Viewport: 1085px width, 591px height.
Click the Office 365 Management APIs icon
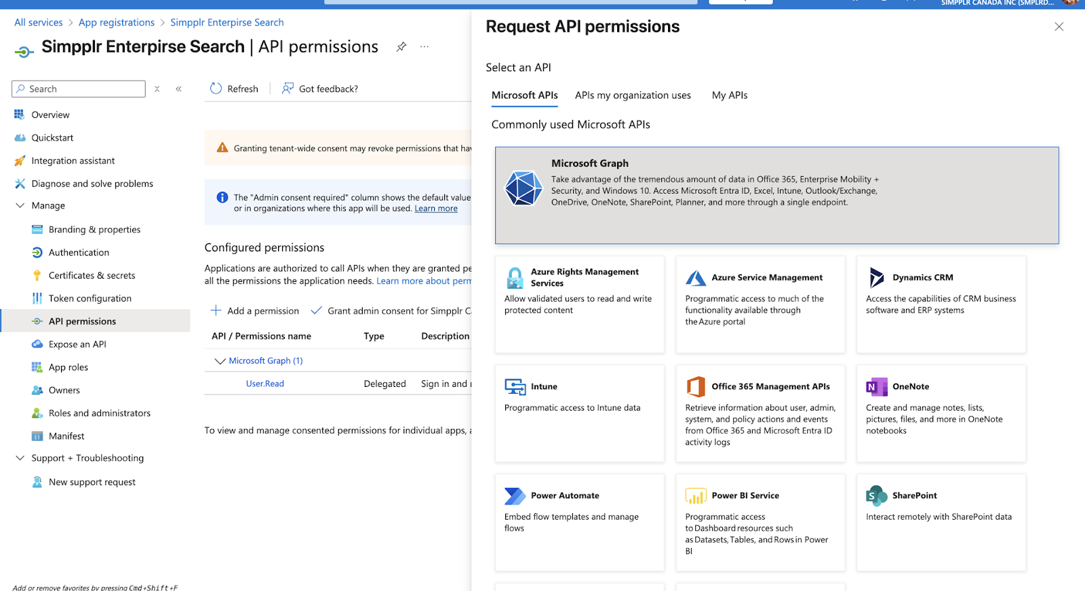point(696,386)
